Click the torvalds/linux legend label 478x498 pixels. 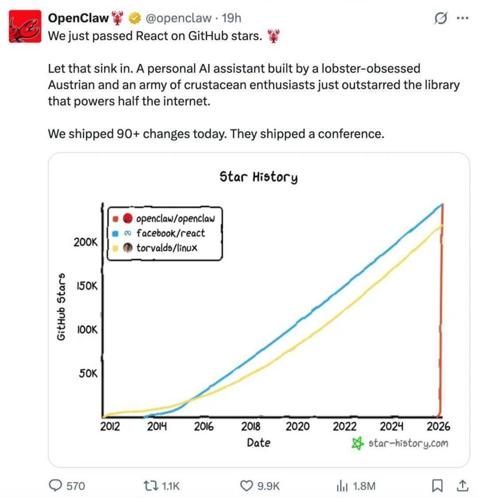[x=167, y=247]
